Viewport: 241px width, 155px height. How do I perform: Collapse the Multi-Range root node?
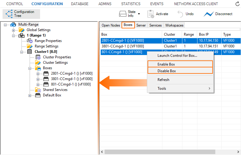(5, 25)
